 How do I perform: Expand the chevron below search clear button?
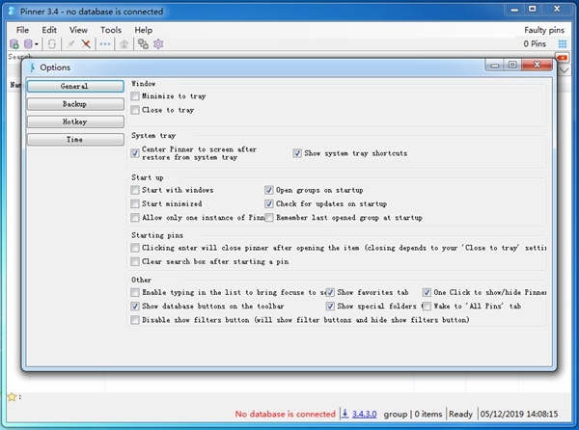564,70
